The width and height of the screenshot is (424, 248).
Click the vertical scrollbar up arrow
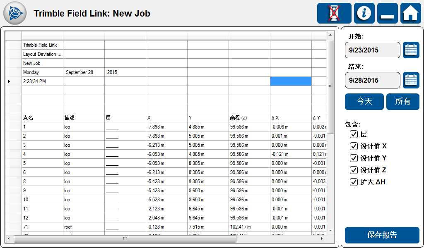tap(330, 36)
